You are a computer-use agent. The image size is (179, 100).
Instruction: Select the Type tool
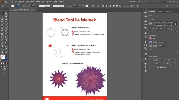(x=2, y=22)
